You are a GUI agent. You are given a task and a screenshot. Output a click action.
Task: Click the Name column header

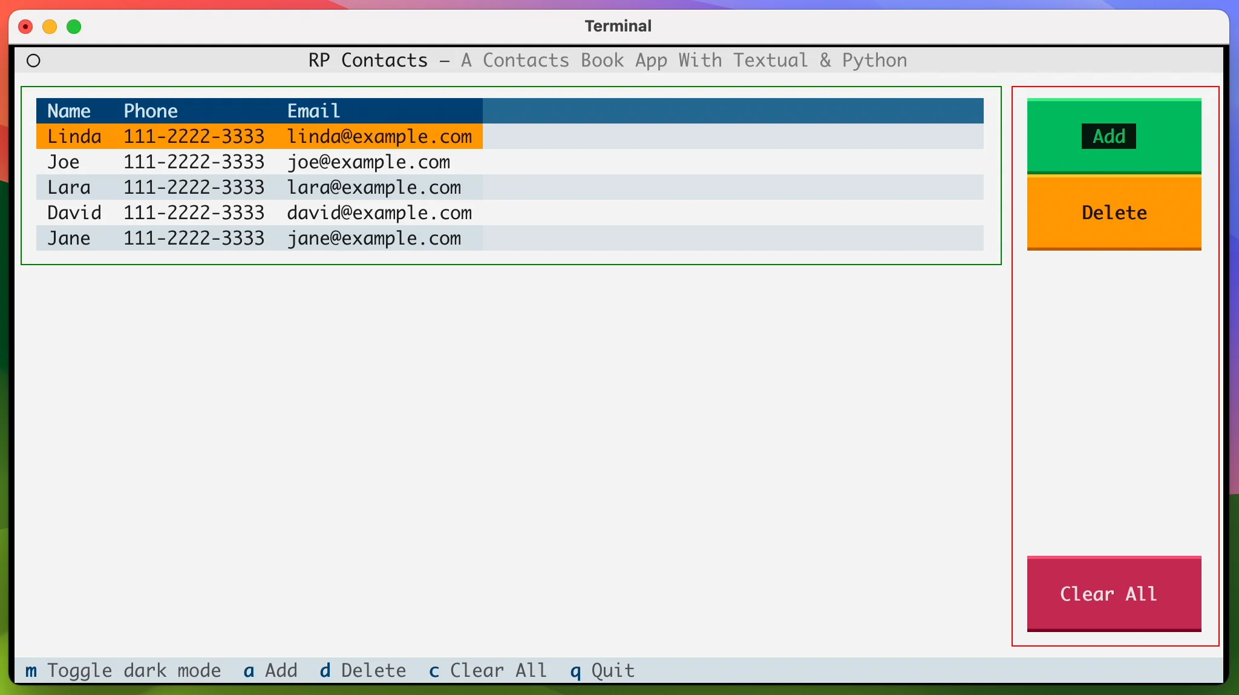pyautogui.click(x=69, y=111)
